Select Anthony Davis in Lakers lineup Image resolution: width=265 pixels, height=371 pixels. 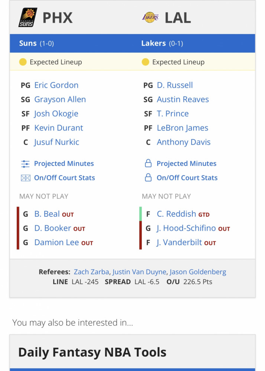click(x=184, y=142)
